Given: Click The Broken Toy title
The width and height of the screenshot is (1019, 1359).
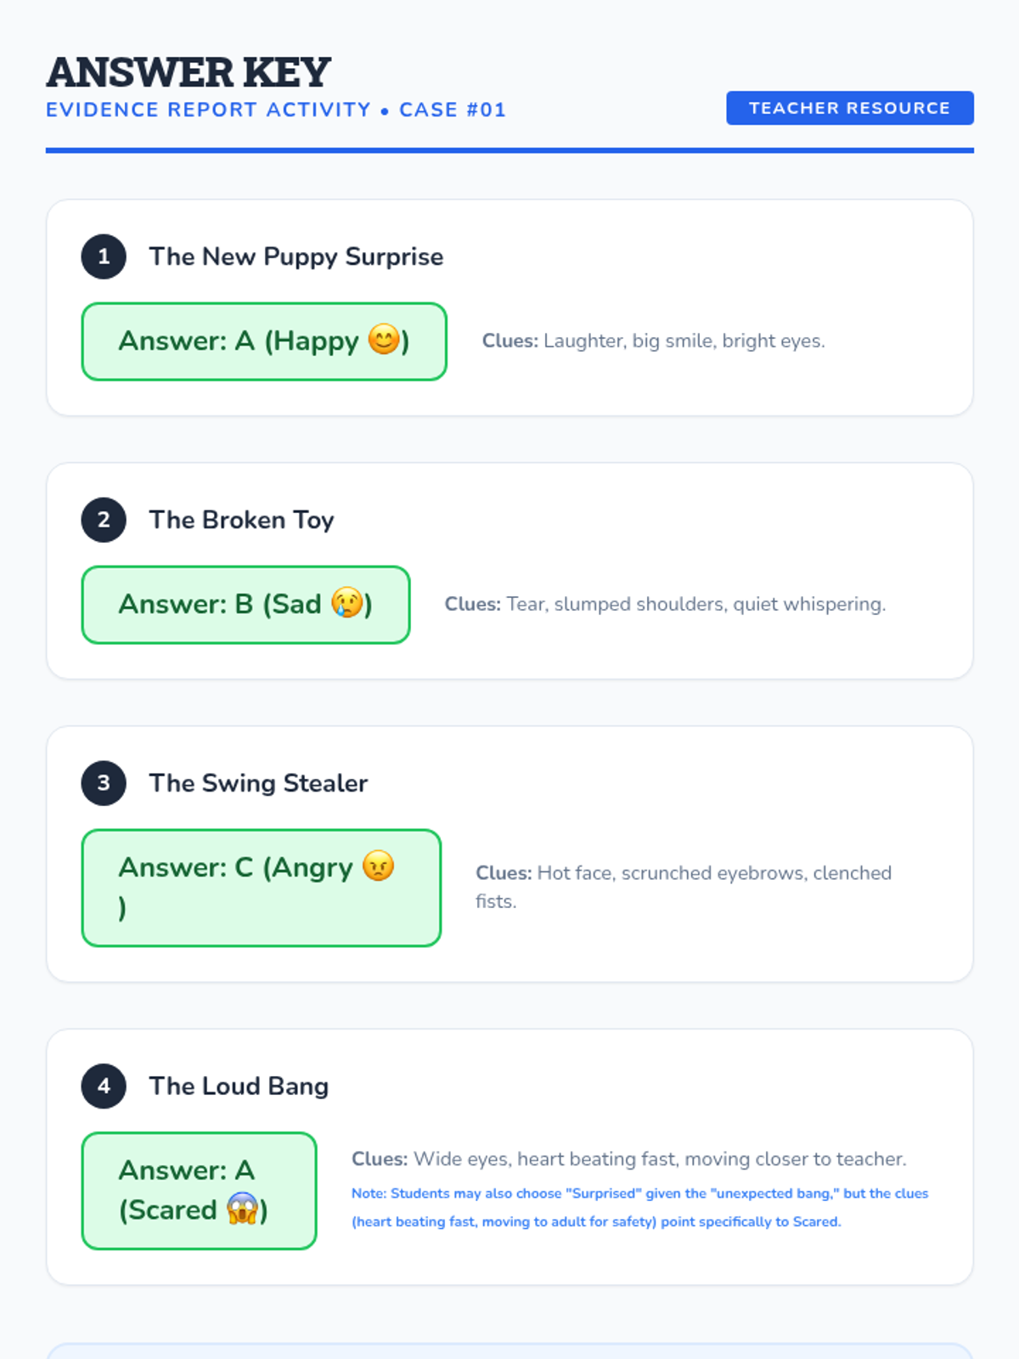Looking at the screenshot, I should click(242, 520).
